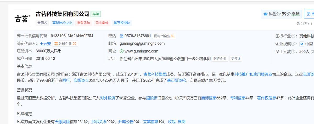Click the 24万+ view count
The image size is (314, 124).
click(305, 23)
